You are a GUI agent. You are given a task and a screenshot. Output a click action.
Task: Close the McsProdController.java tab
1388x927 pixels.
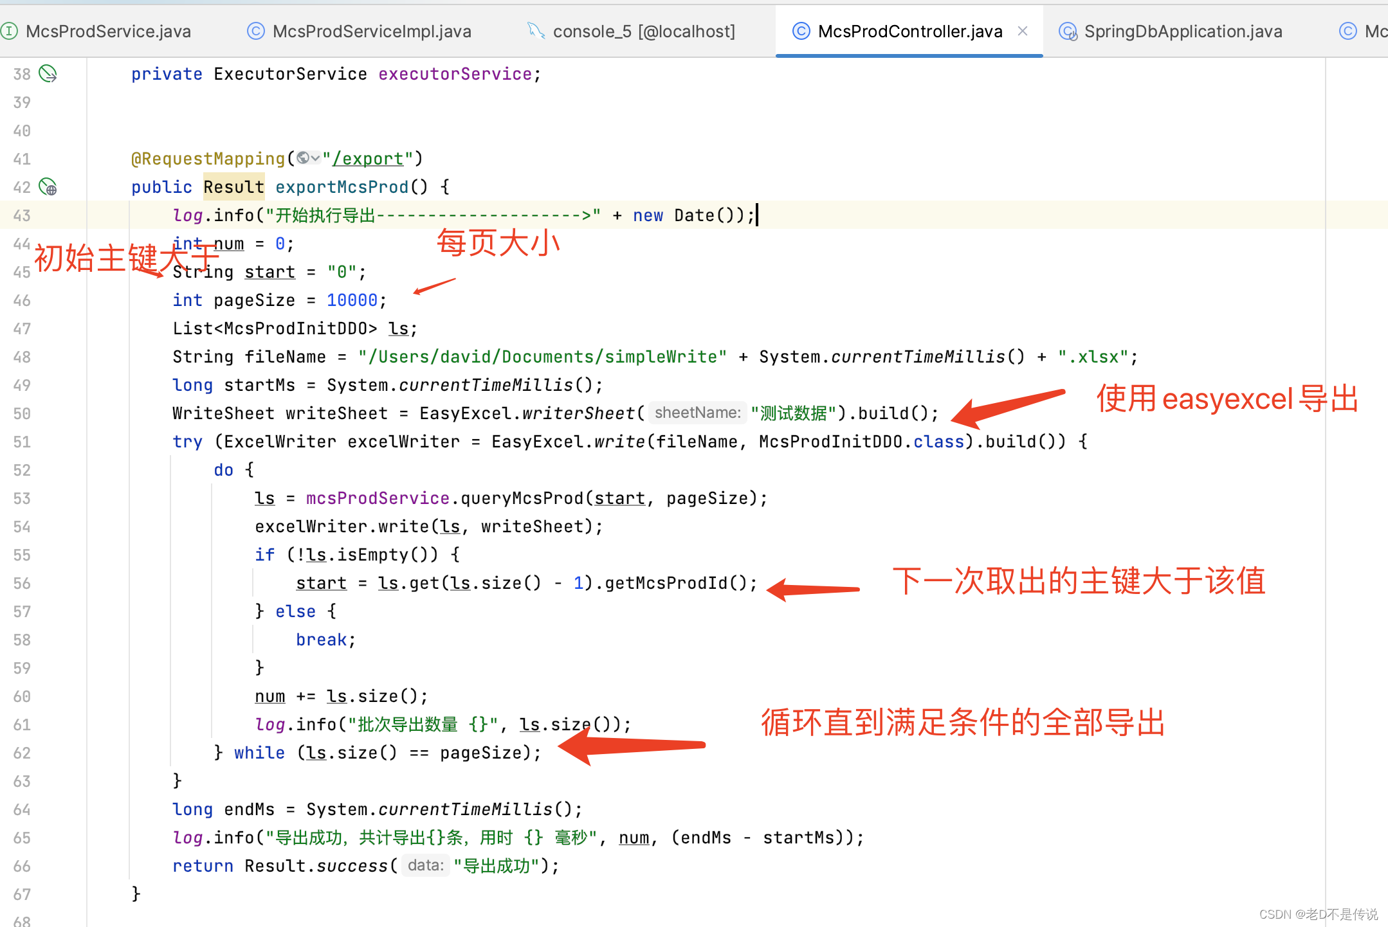(x=1023, y=31)
